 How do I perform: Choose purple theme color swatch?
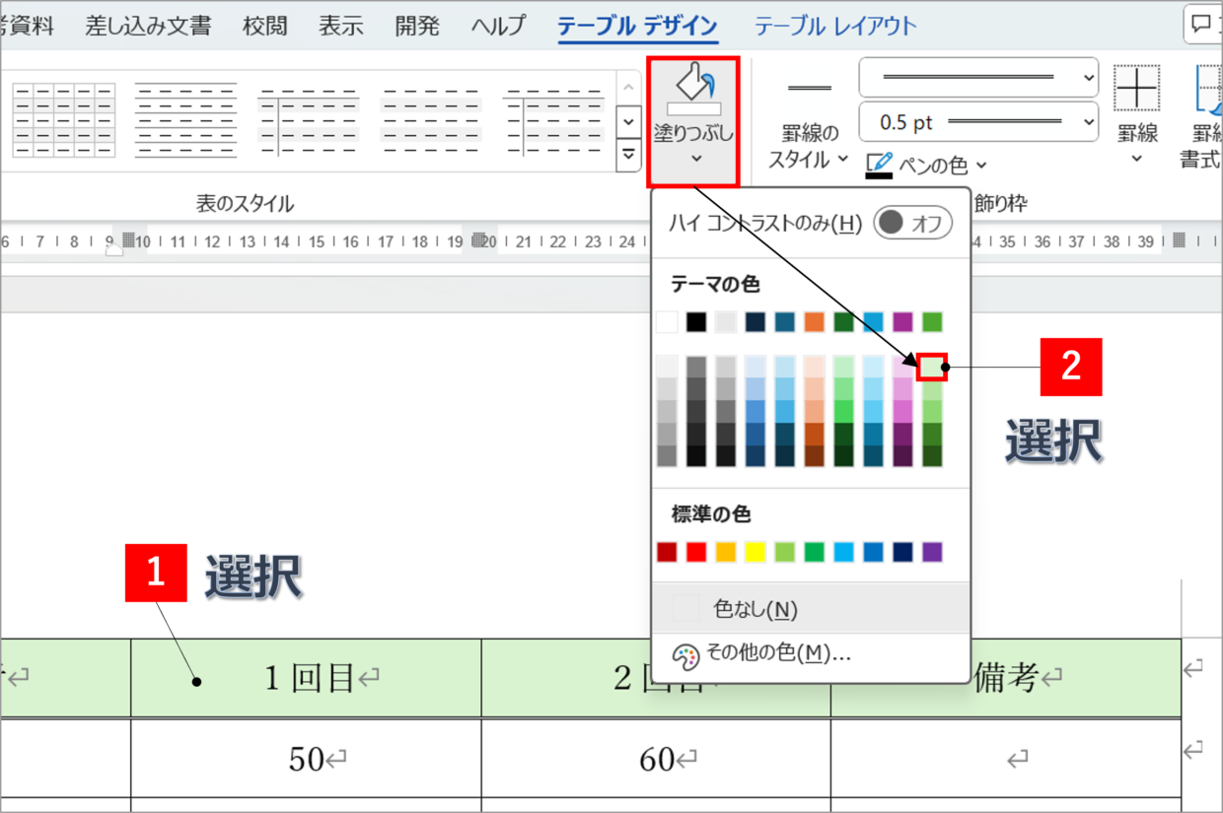coord(902,321)
